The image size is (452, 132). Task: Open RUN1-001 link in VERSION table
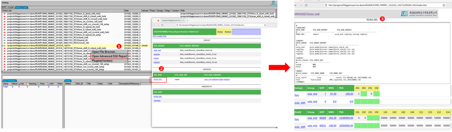157,80
